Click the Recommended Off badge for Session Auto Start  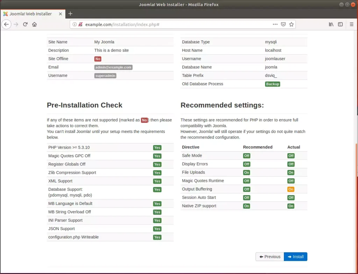point(246,198)
